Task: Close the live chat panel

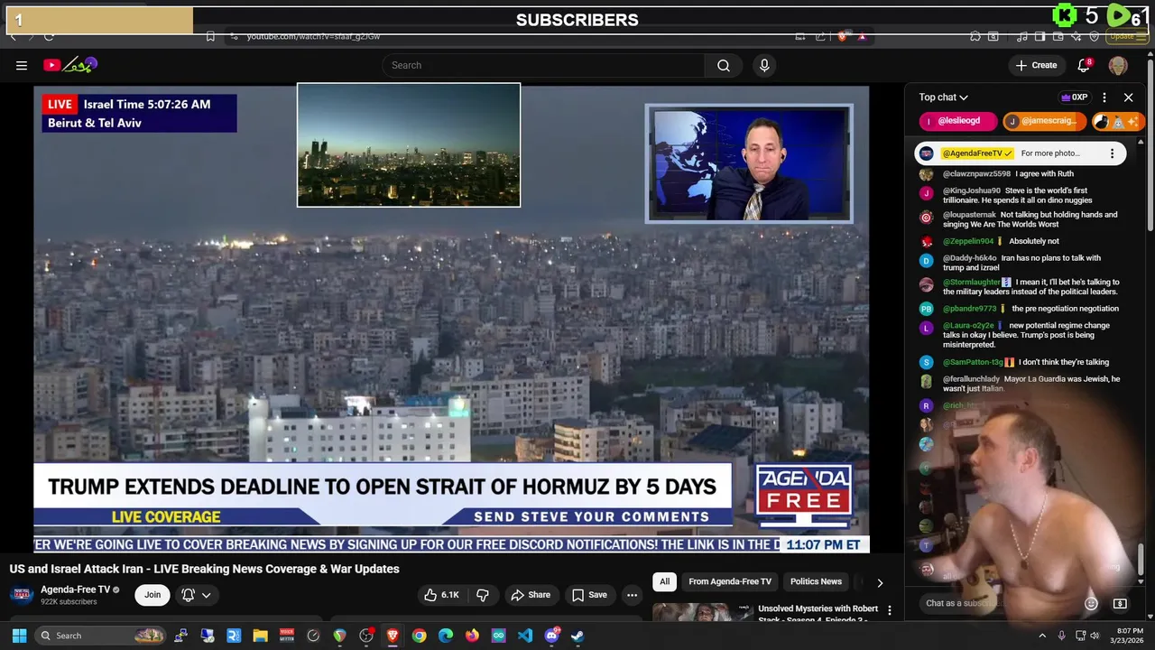Action: point(1128,97)
